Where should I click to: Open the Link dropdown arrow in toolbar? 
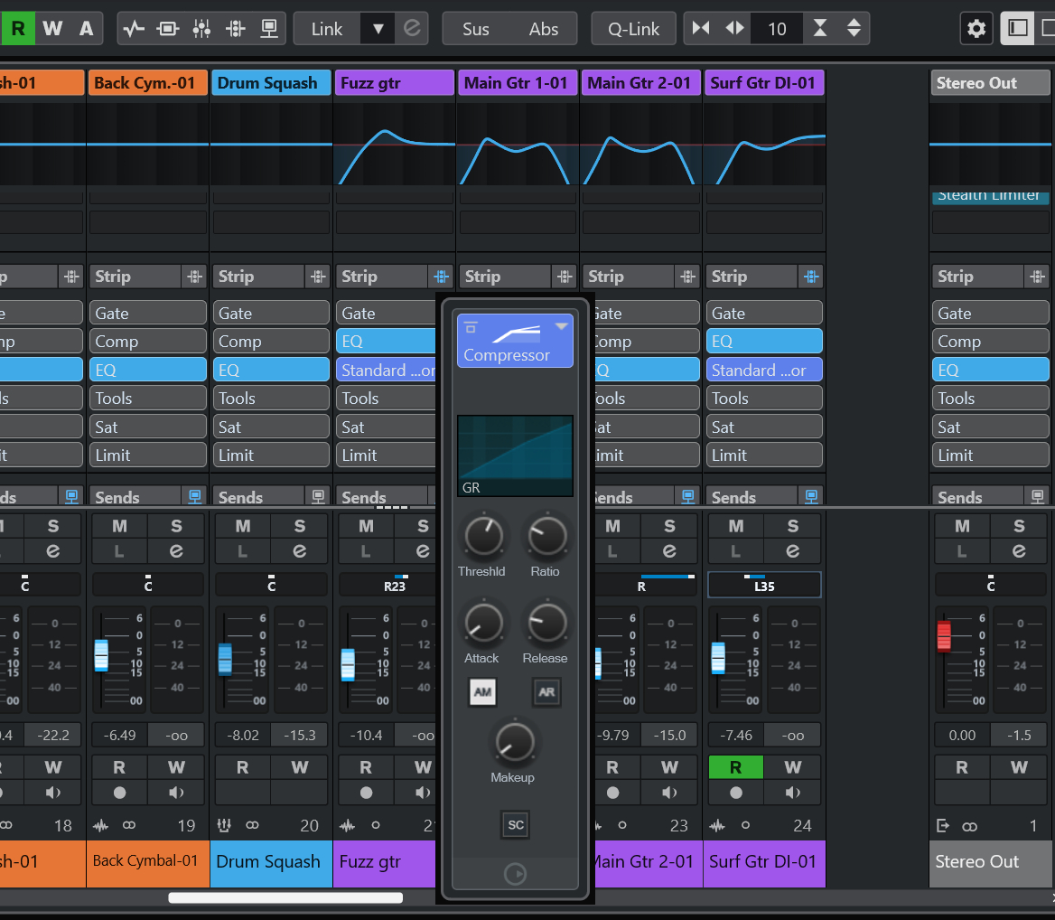point(378,29)
